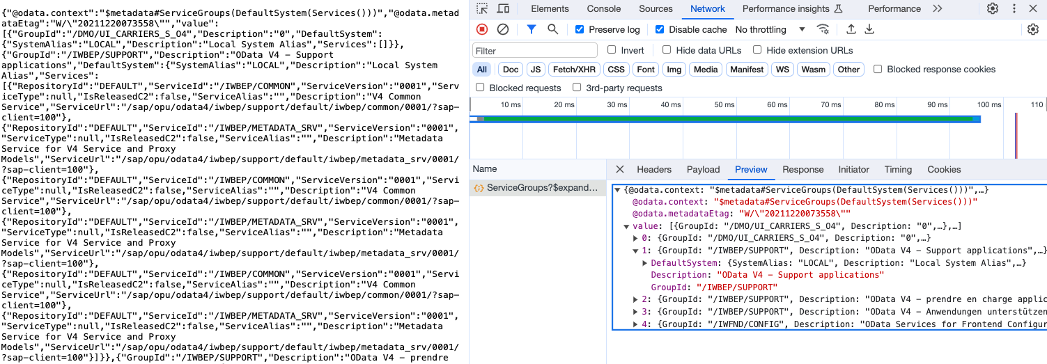Enable Blocked requests checkbox

(480, 88)
